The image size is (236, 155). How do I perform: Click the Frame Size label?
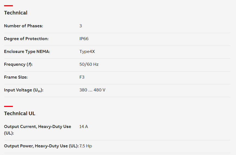tap(16, 77)
